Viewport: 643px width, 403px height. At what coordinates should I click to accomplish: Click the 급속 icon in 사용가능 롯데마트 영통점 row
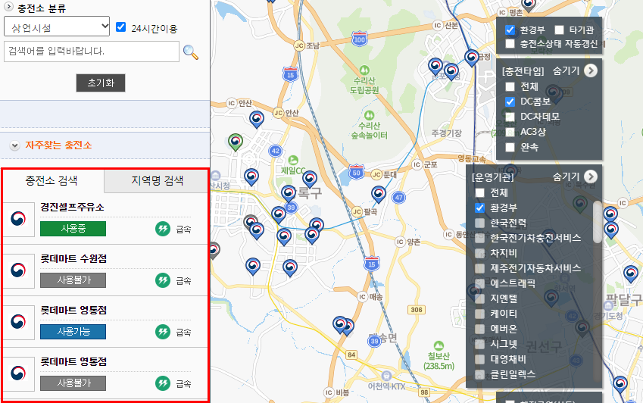[x=163, y=332]
